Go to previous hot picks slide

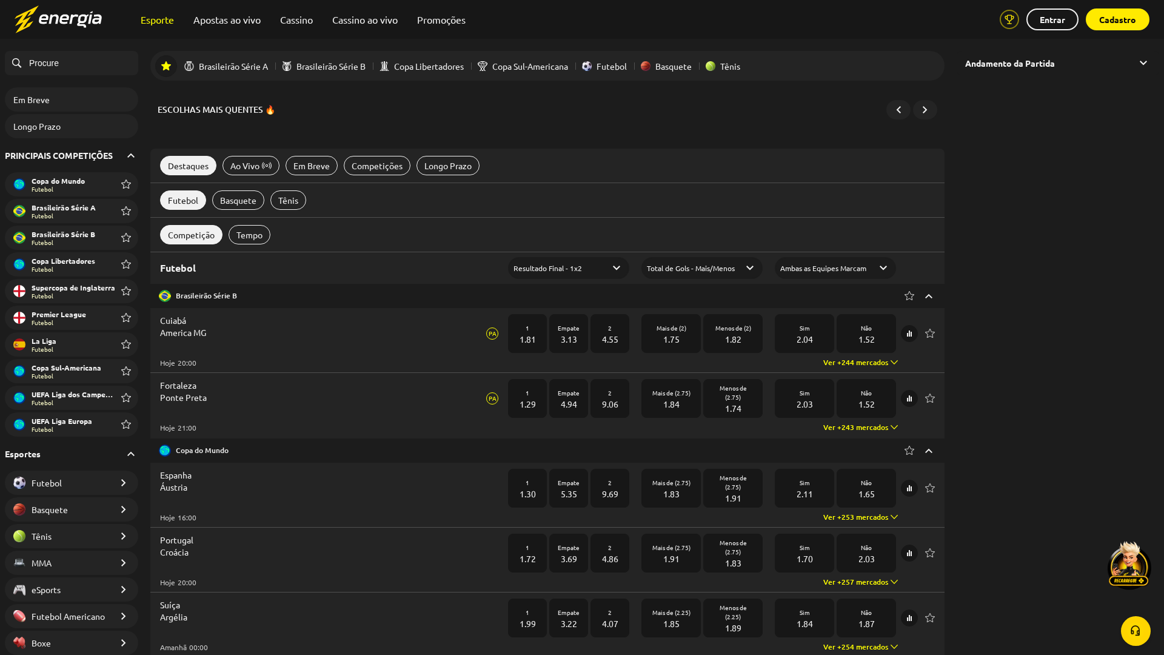pos(898,110)
